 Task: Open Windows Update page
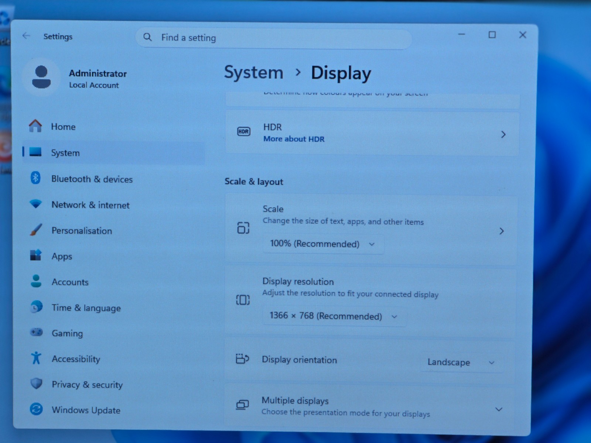pyautogui.click(x=113, y=410)
